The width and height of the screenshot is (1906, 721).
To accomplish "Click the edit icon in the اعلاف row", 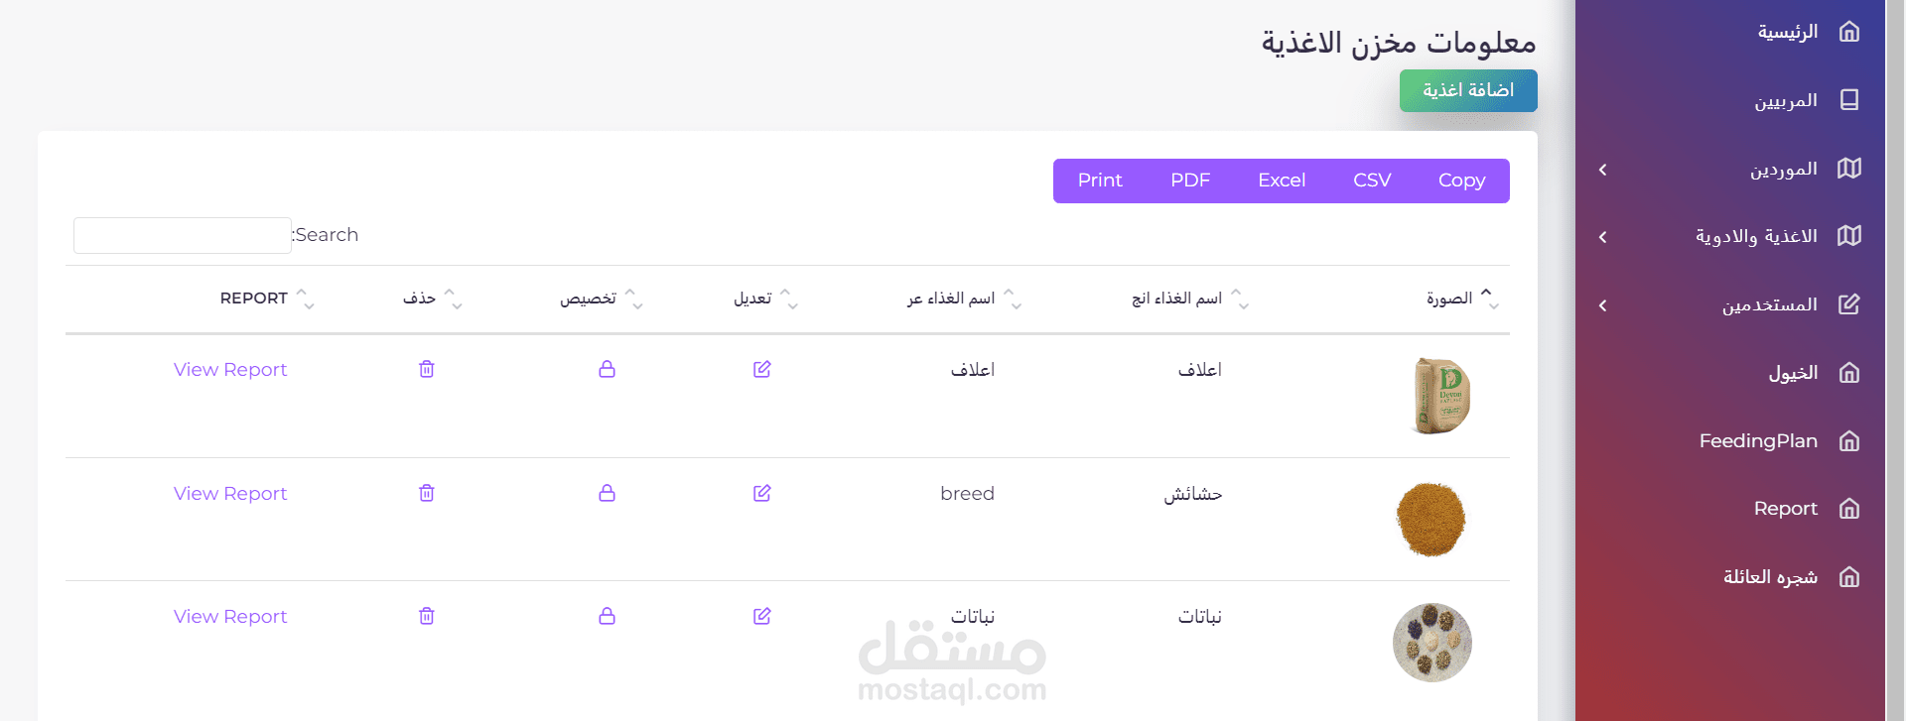I will [762, 369].
